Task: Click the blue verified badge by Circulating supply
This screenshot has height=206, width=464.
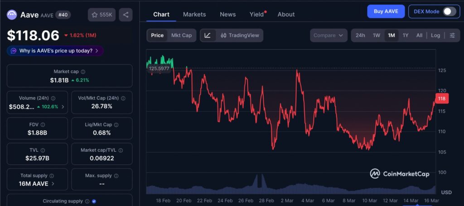Action: tap(94, 201)
